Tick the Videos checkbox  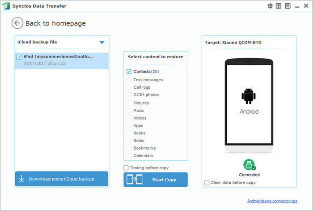[129, 118]
